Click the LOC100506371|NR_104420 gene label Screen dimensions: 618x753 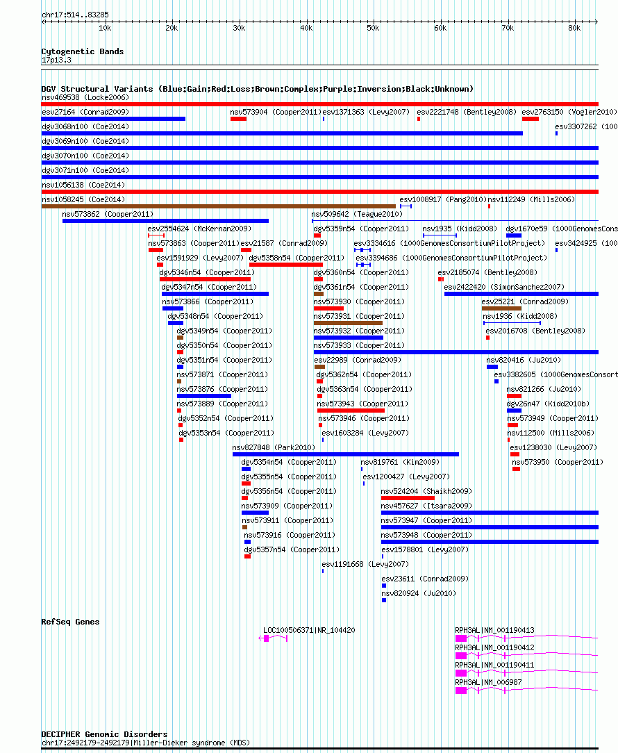(x=309, y=631)
